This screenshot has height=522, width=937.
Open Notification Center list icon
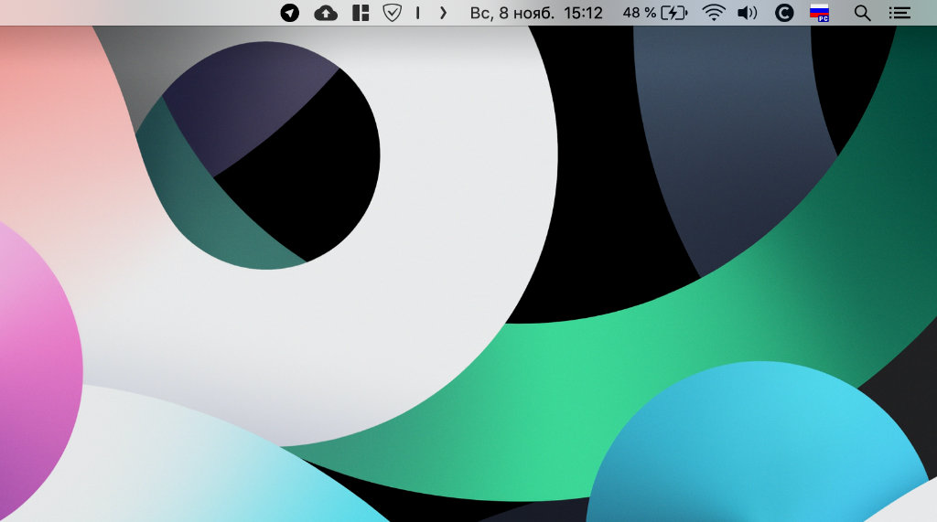tap(899, 13)
